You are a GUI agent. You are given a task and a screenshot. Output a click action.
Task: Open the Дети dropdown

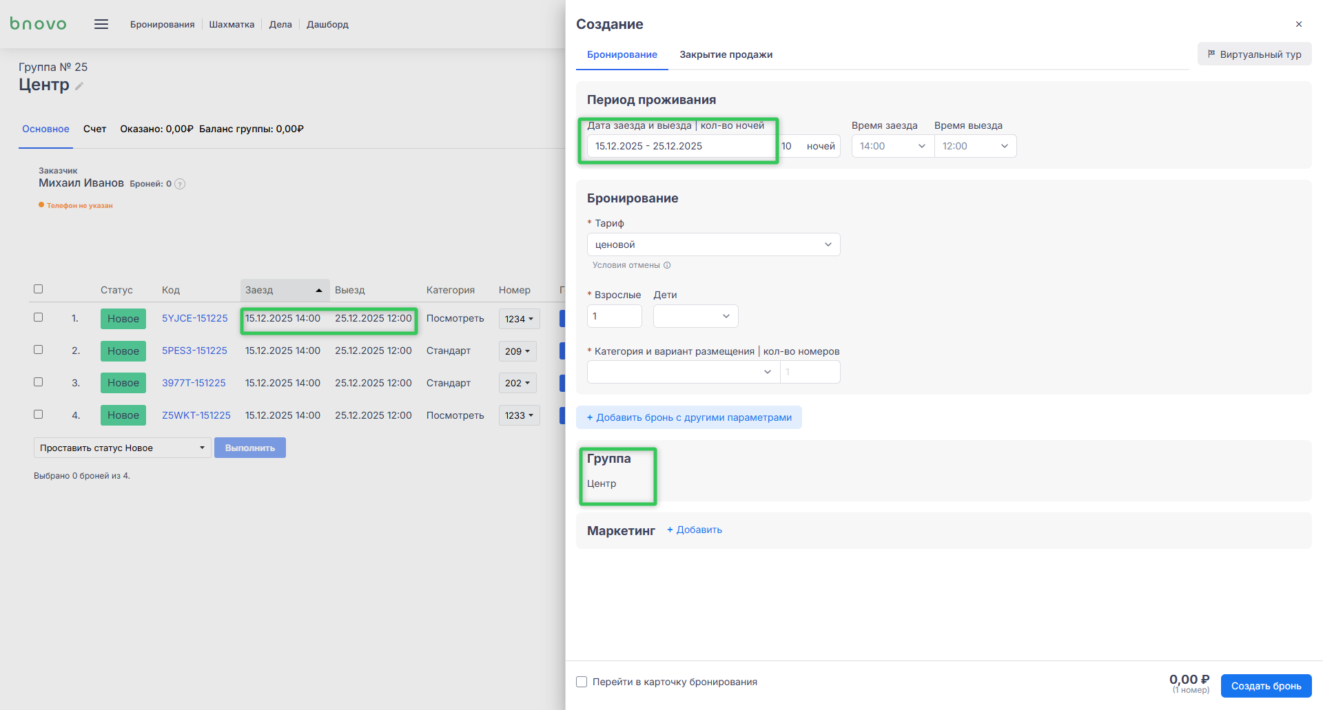click(x=695, y=316)
